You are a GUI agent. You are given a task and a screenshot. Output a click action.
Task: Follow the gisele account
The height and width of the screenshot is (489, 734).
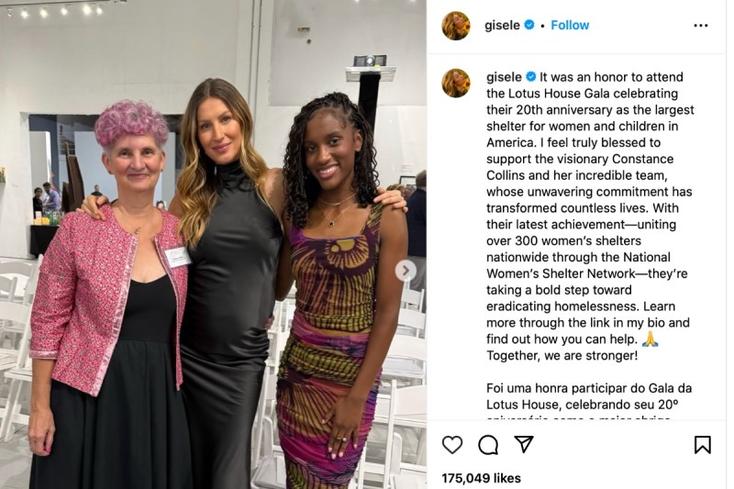(570, 26)
